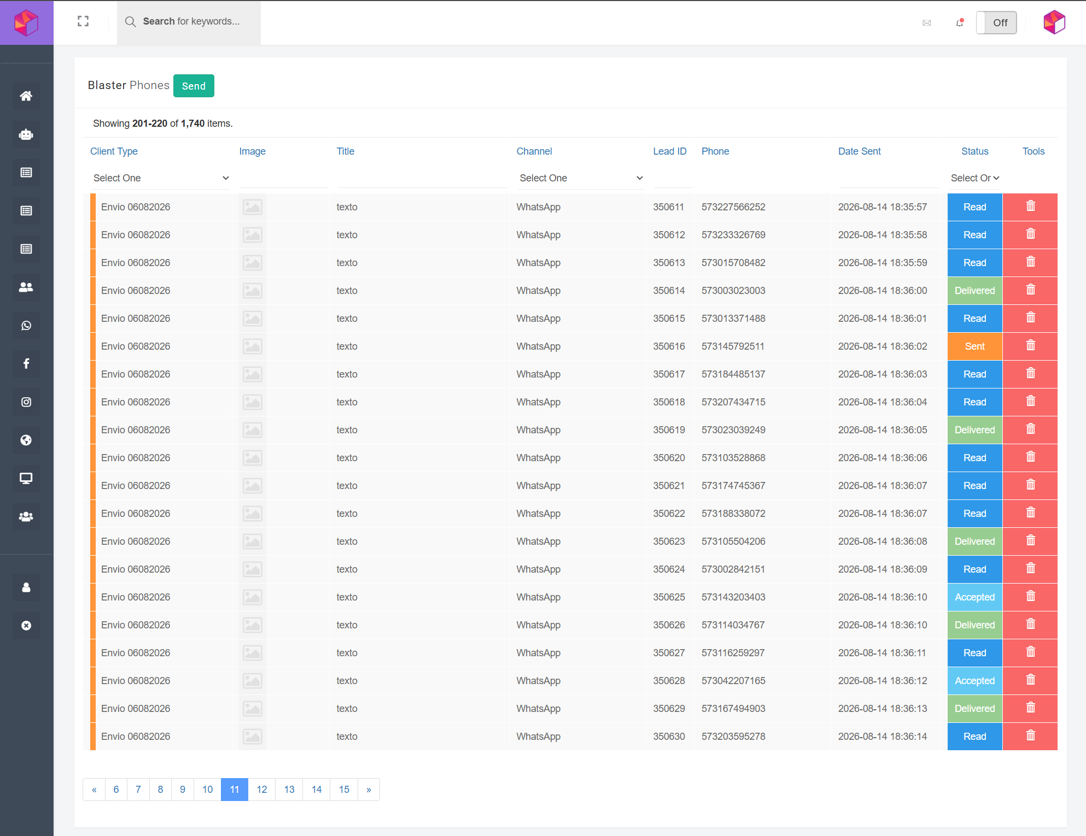
Task: Open the Status filter dropdown
Action: [974, 178]
